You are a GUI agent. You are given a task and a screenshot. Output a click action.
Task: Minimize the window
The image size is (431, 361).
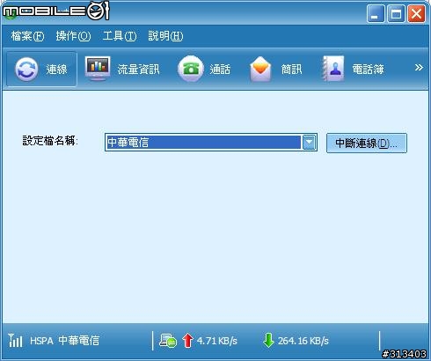tap(376, 13)
